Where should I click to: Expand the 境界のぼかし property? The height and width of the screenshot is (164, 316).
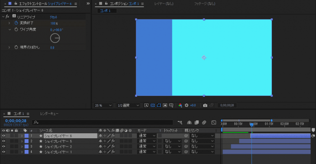(9, 47)
